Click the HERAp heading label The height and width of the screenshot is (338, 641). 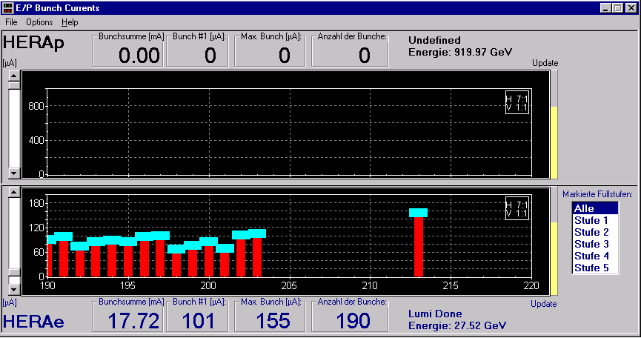click(33, 42)
